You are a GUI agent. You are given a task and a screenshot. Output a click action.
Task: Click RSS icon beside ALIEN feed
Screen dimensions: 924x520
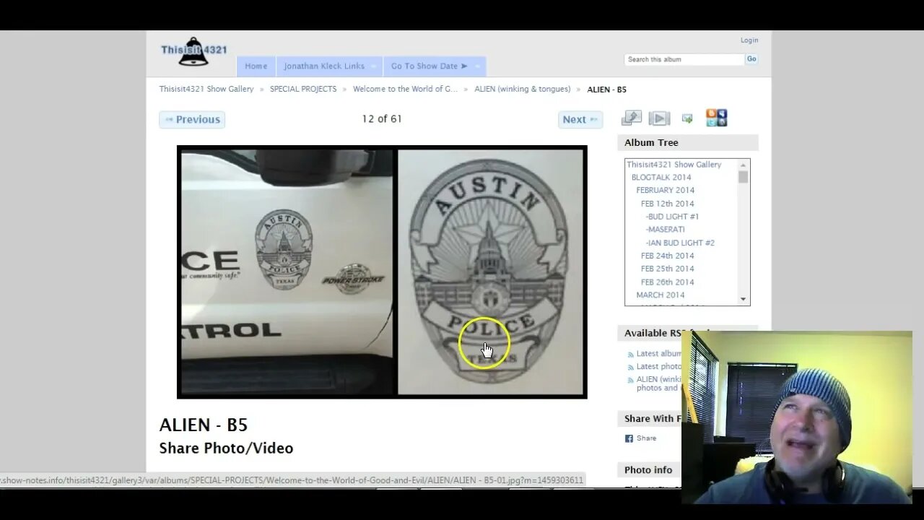pos(630,381)
